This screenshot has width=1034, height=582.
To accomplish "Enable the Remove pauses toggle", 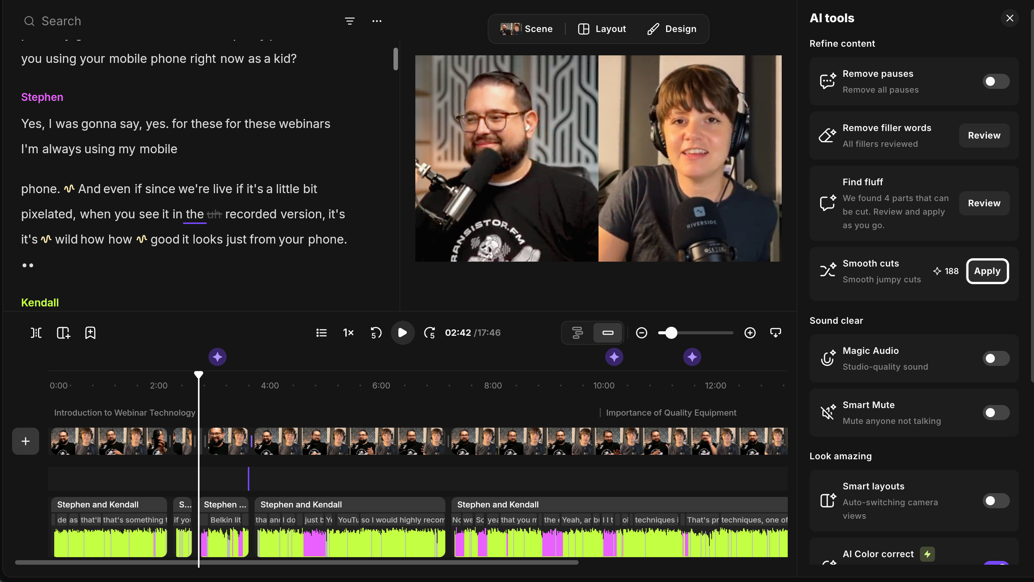I will 996,81.
